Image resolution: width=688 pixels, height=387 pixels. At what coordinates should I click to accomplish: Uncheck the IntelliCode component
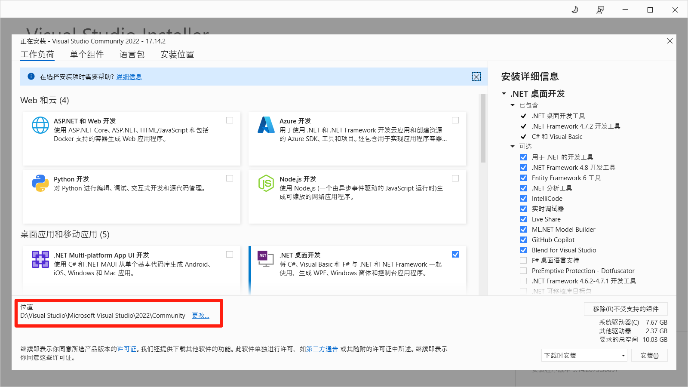tap(523, 199)
